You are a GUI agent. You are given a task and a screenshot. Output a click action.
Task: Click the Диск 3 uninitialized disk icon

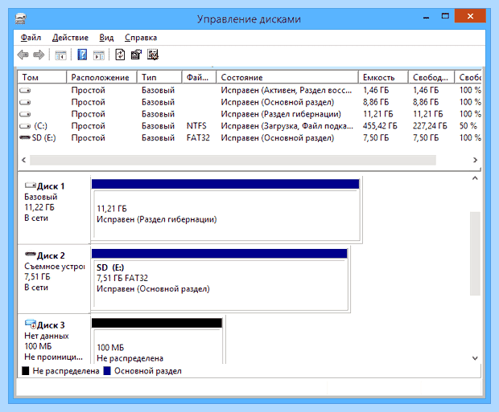click(31, 324)
